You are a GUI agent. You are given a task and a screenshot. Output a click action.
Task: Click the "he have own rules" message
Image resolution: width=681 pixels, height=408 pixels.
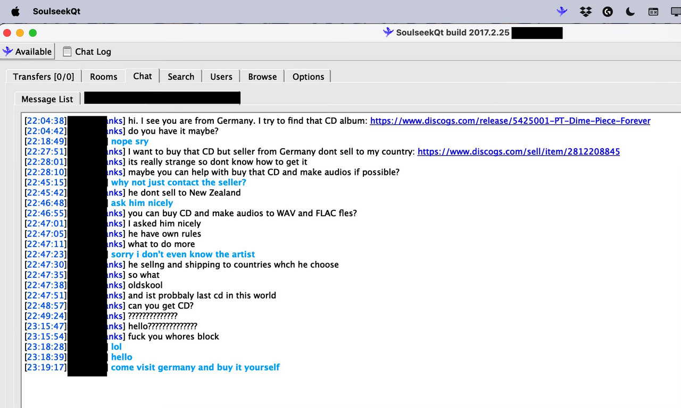coord(165,233)
